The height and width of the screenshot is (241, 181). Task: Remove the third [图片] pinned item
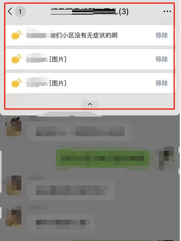point(162,83)
